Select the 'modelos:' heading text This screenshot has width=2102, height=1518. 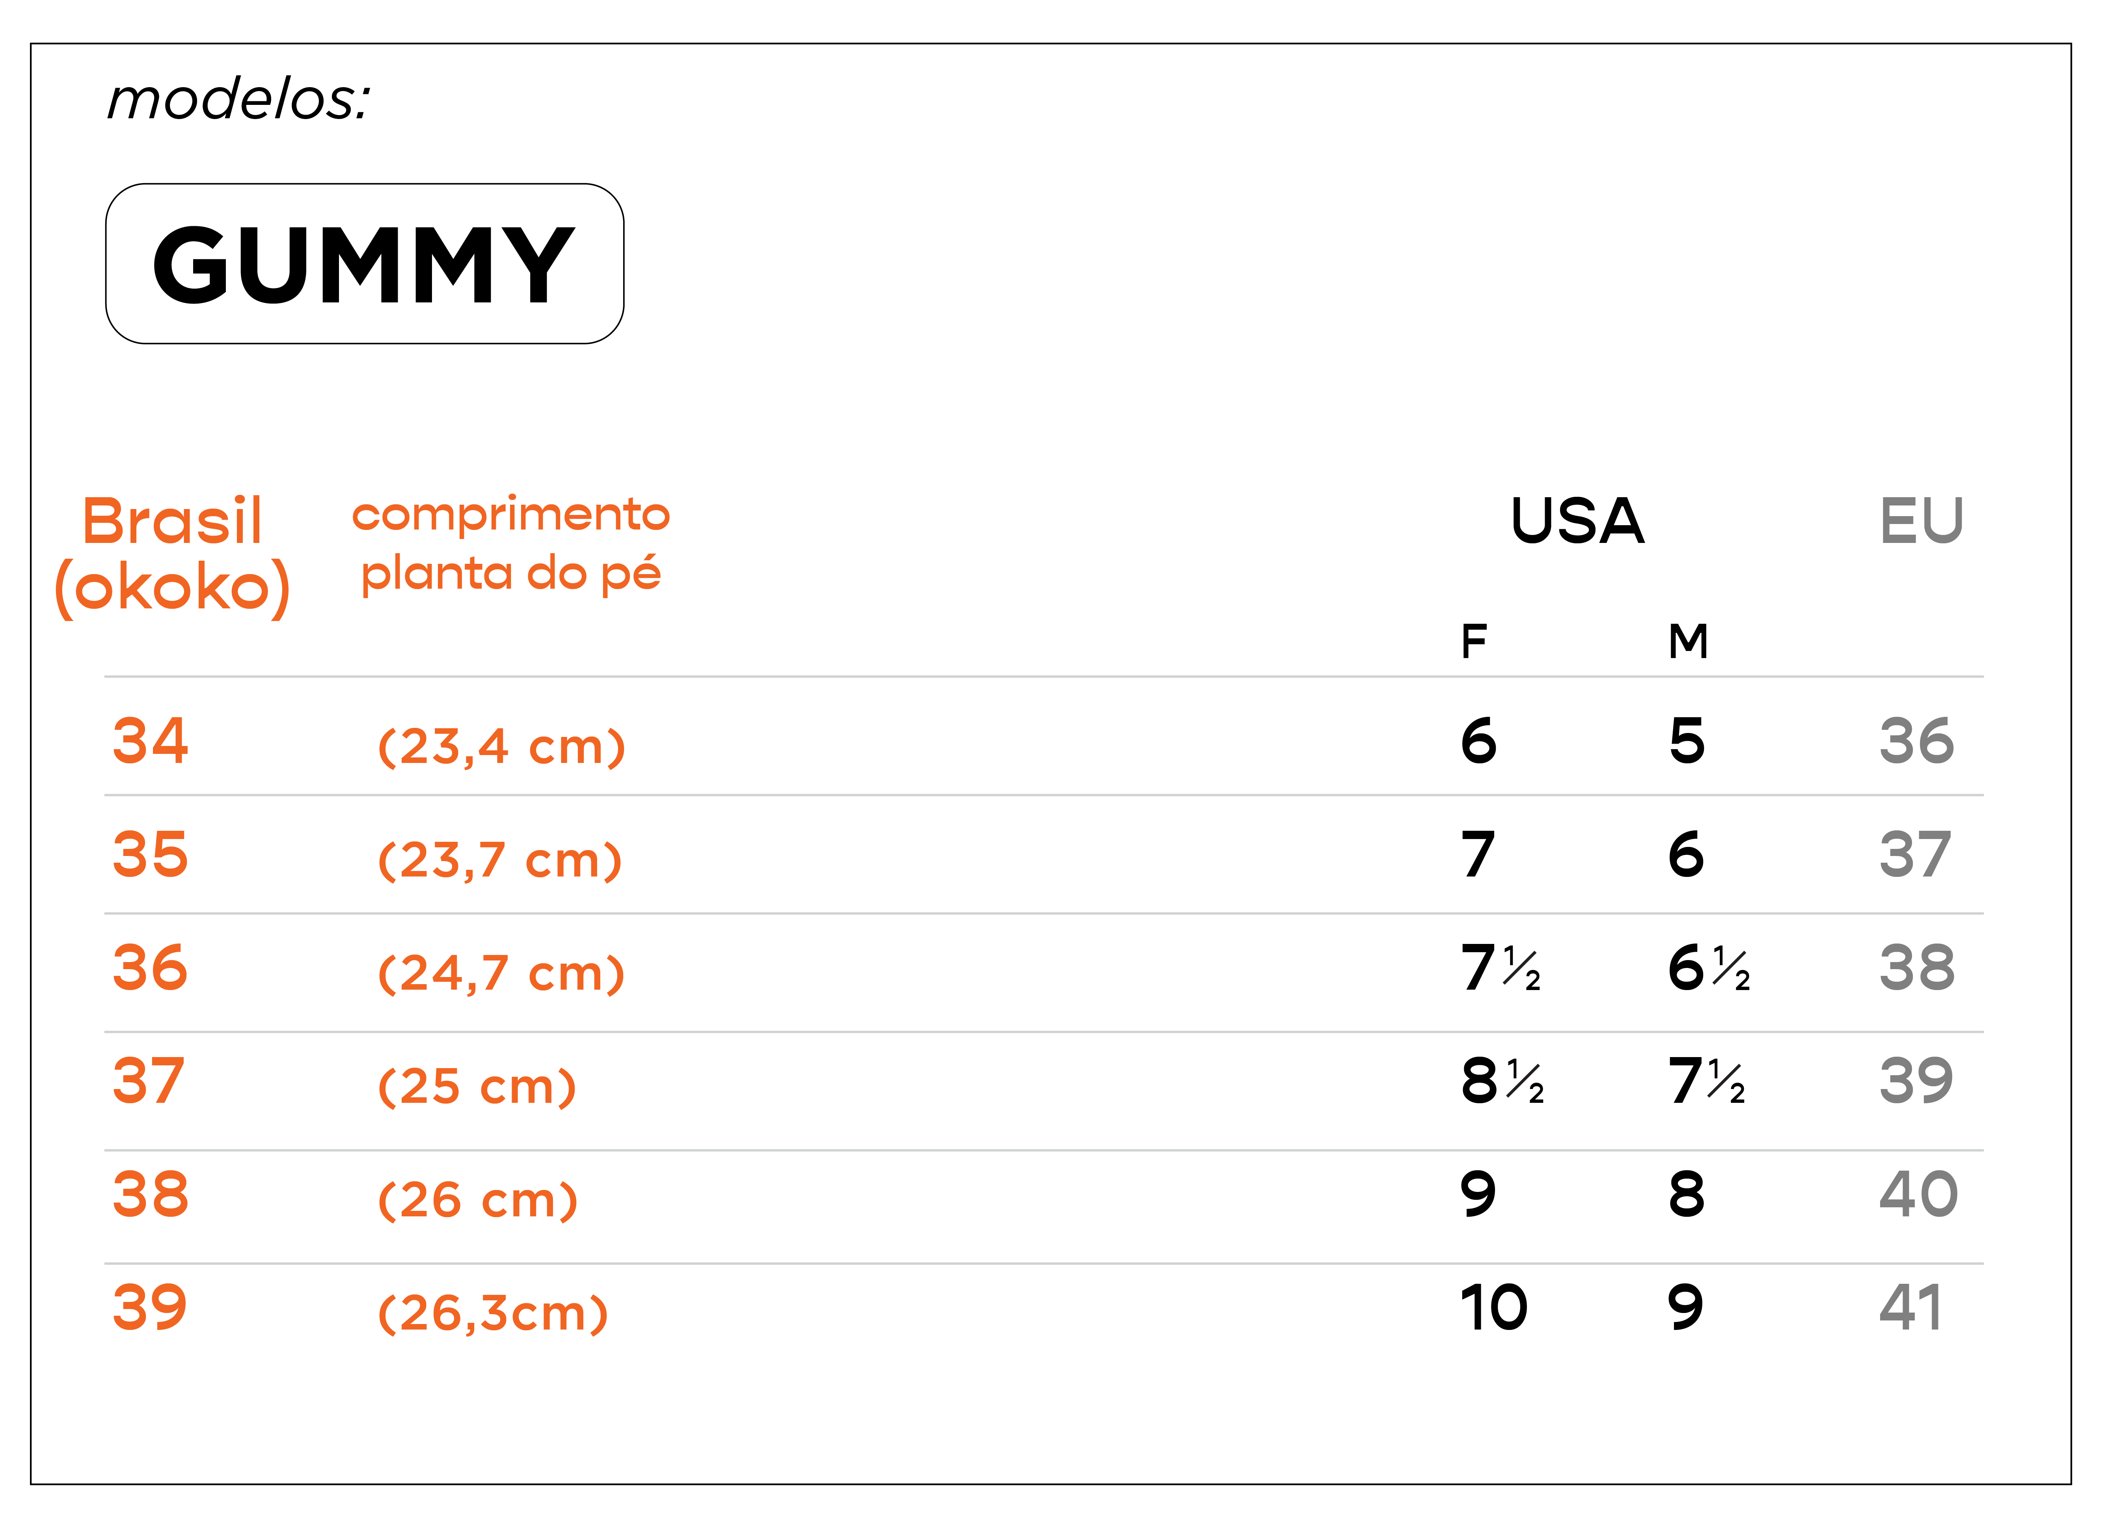click(238, 99)
